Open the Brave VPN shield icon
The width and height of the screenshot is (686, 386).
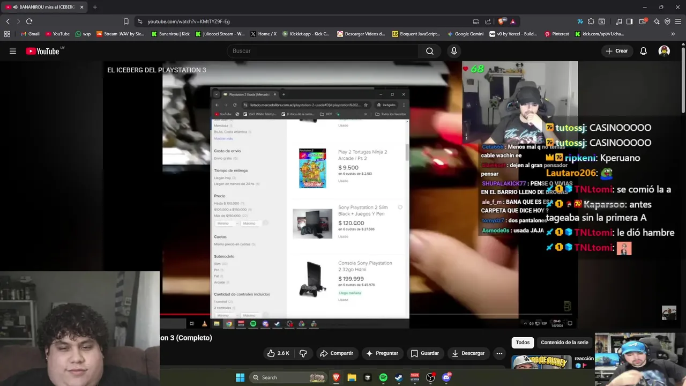click(667, 21)
